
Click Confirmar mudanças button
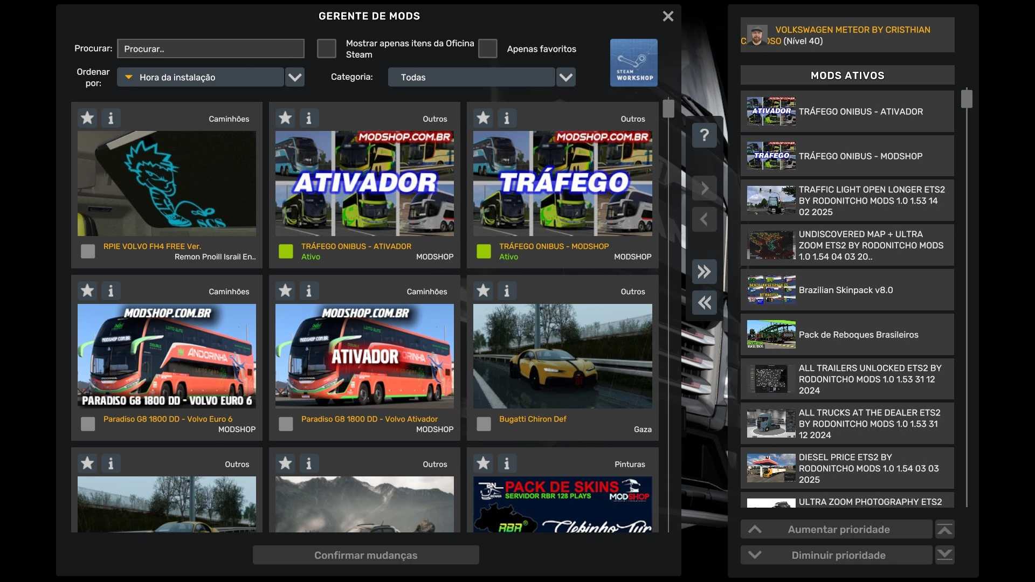coord(365,555)
